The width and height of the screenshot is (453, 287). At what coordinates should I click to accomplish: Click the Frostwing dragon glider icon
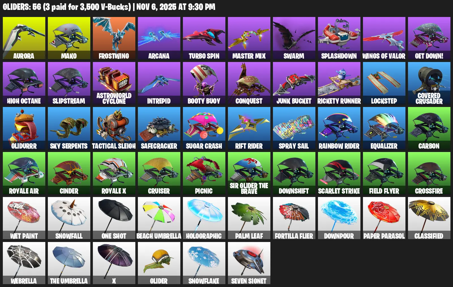pyautogui.click(x=114, y=38)
